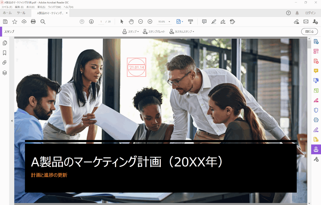Image resolution: width=321 pixels, height=205 pixels.
Task: Open the Layers side panel
Action: point(5,73)
